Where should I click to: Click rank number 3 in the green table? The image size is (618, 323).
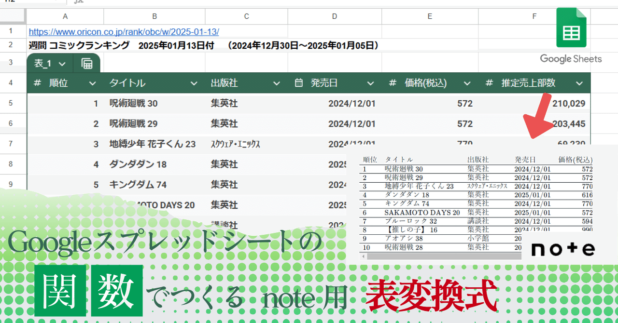[x=96, y=144]
